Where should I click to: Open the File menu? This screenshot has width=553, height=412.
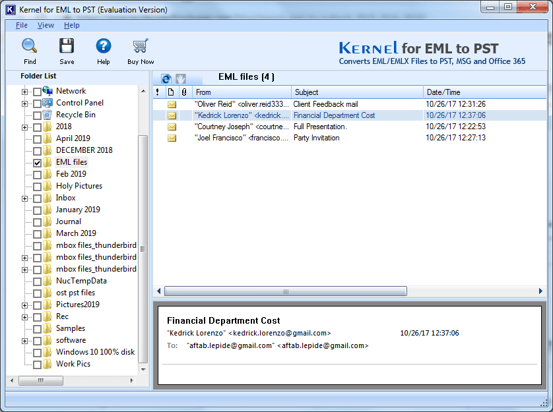(22, 25)
